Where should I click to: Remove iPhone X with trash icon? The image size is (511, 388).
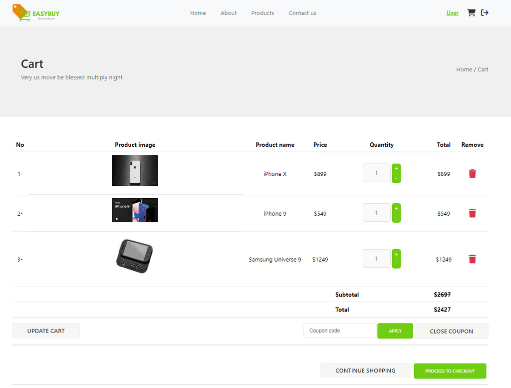(472, 173)
